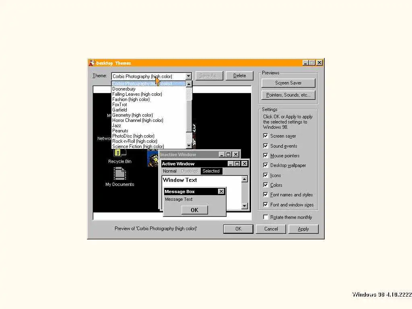Uncheck the Screen saver setting

[266, 136]
